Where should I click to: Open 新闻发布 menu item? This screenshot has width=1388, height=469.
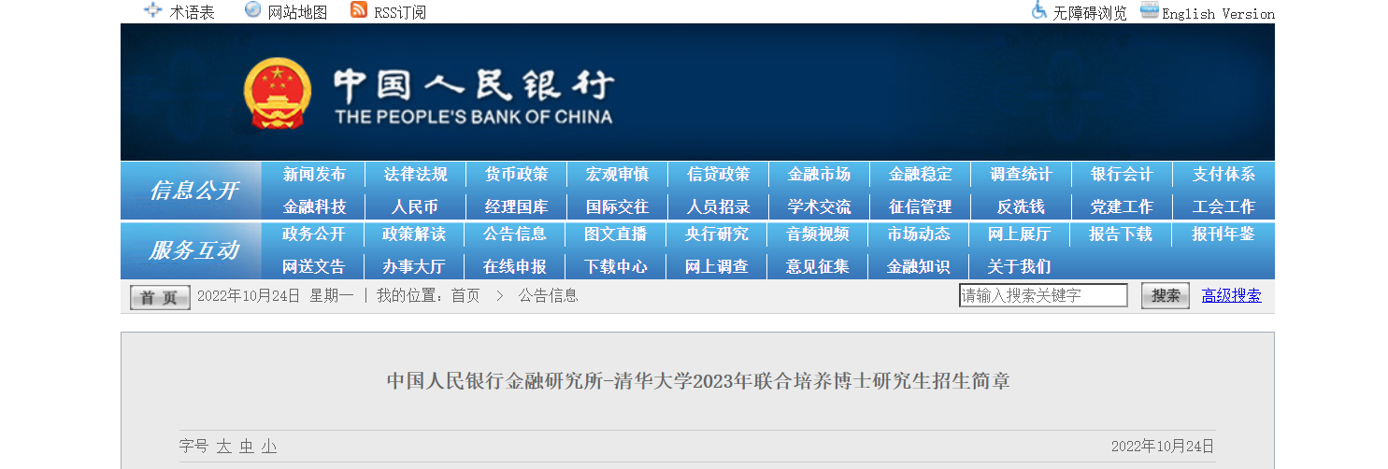314,175
